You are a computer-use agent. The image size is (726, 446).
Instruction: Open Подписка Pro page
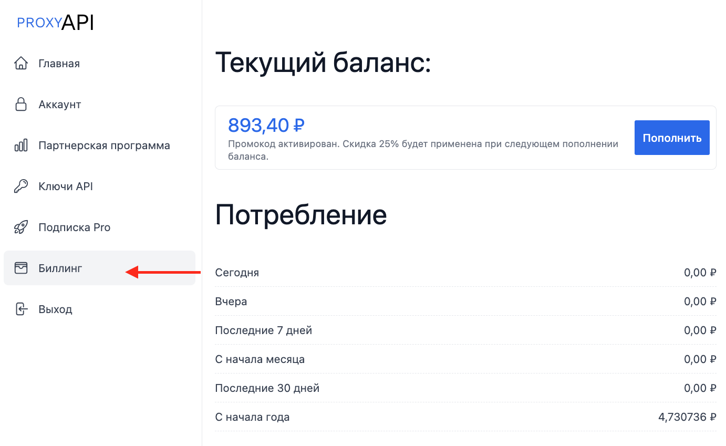pos(74,227)
